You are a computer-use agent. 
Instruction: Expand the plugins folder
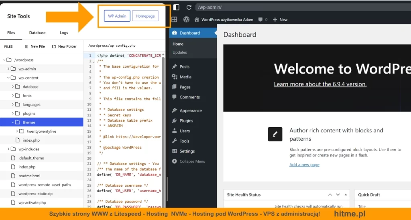[x=12, y=113]
